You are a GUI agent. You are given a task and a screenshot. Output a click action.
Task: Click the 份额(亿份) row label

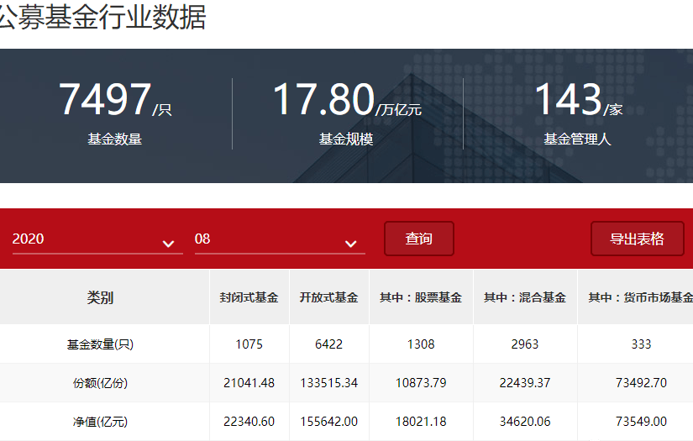[100, 383]
